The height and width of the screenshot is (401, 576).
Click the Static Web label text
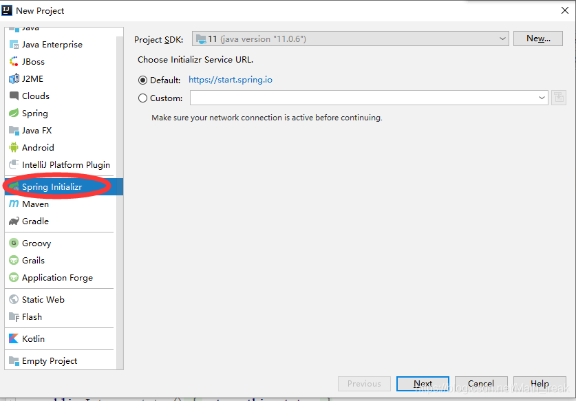(x=43, y=300)
